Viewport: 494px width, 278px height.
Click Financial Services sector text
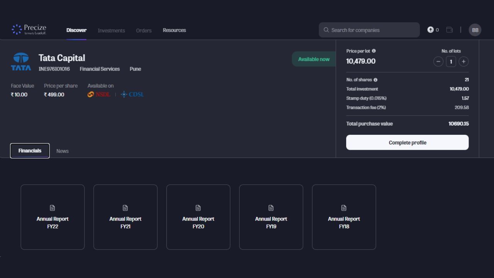[100, 69]
